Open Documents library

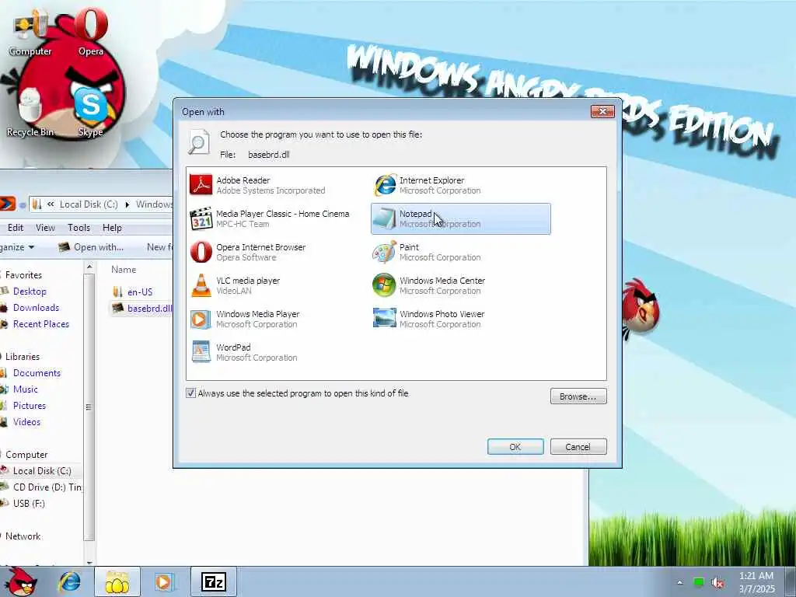37,372
